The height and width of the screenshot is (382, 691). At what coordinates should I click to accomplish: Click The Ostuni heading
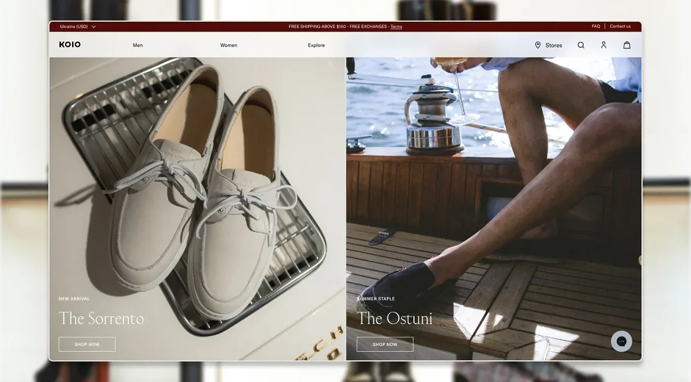(x=394, y=318)
